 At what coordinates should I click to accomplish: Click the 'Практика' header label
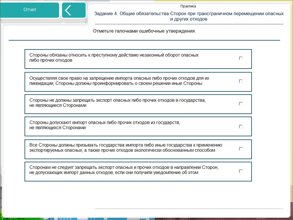(188, 6)
